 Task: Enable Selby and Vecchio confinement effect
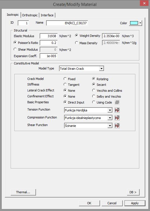click(94, 96)
